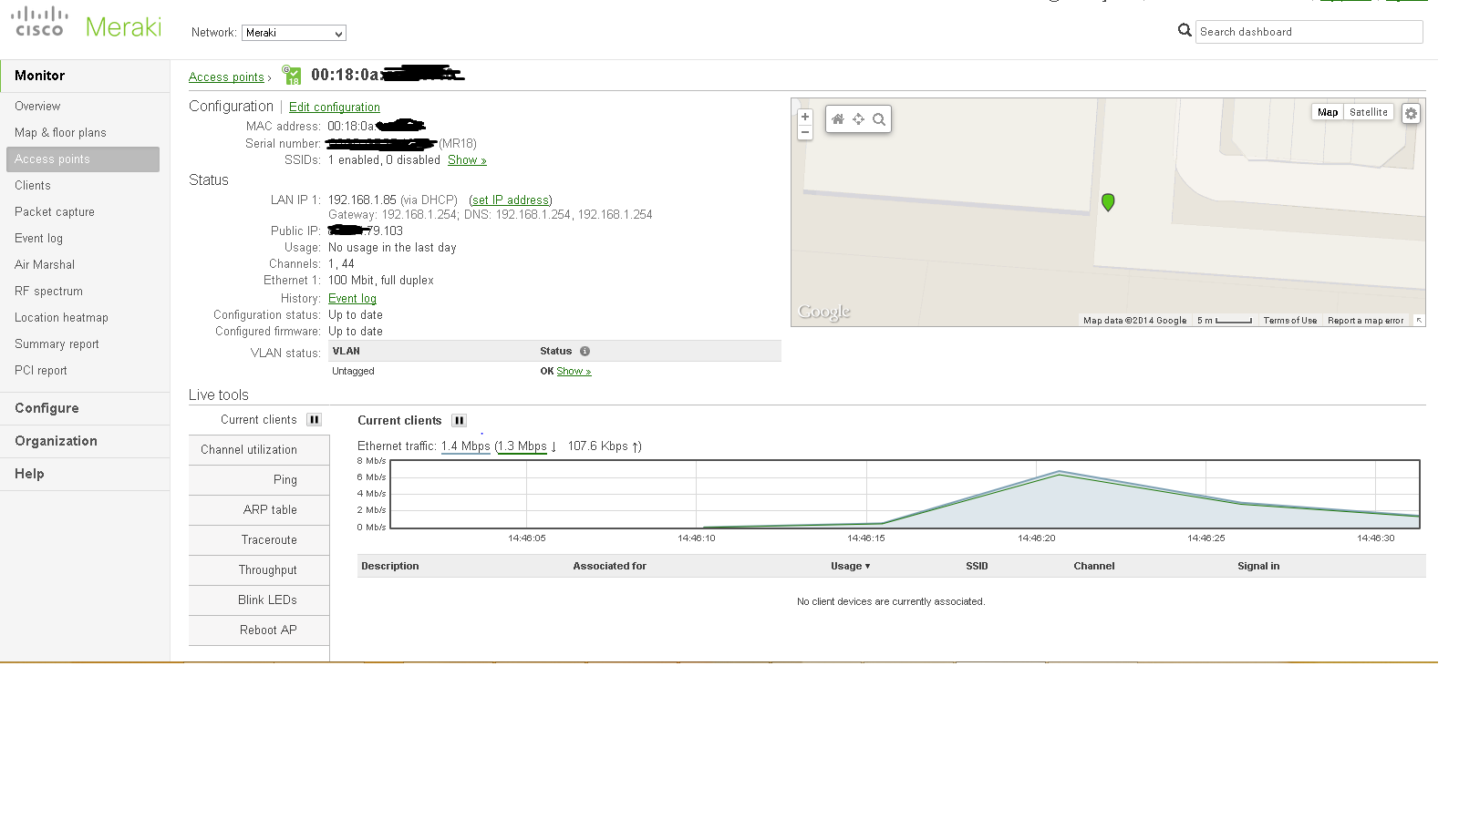
Task: Pause Current clients in live tools list
Action: tap(314, 420)
